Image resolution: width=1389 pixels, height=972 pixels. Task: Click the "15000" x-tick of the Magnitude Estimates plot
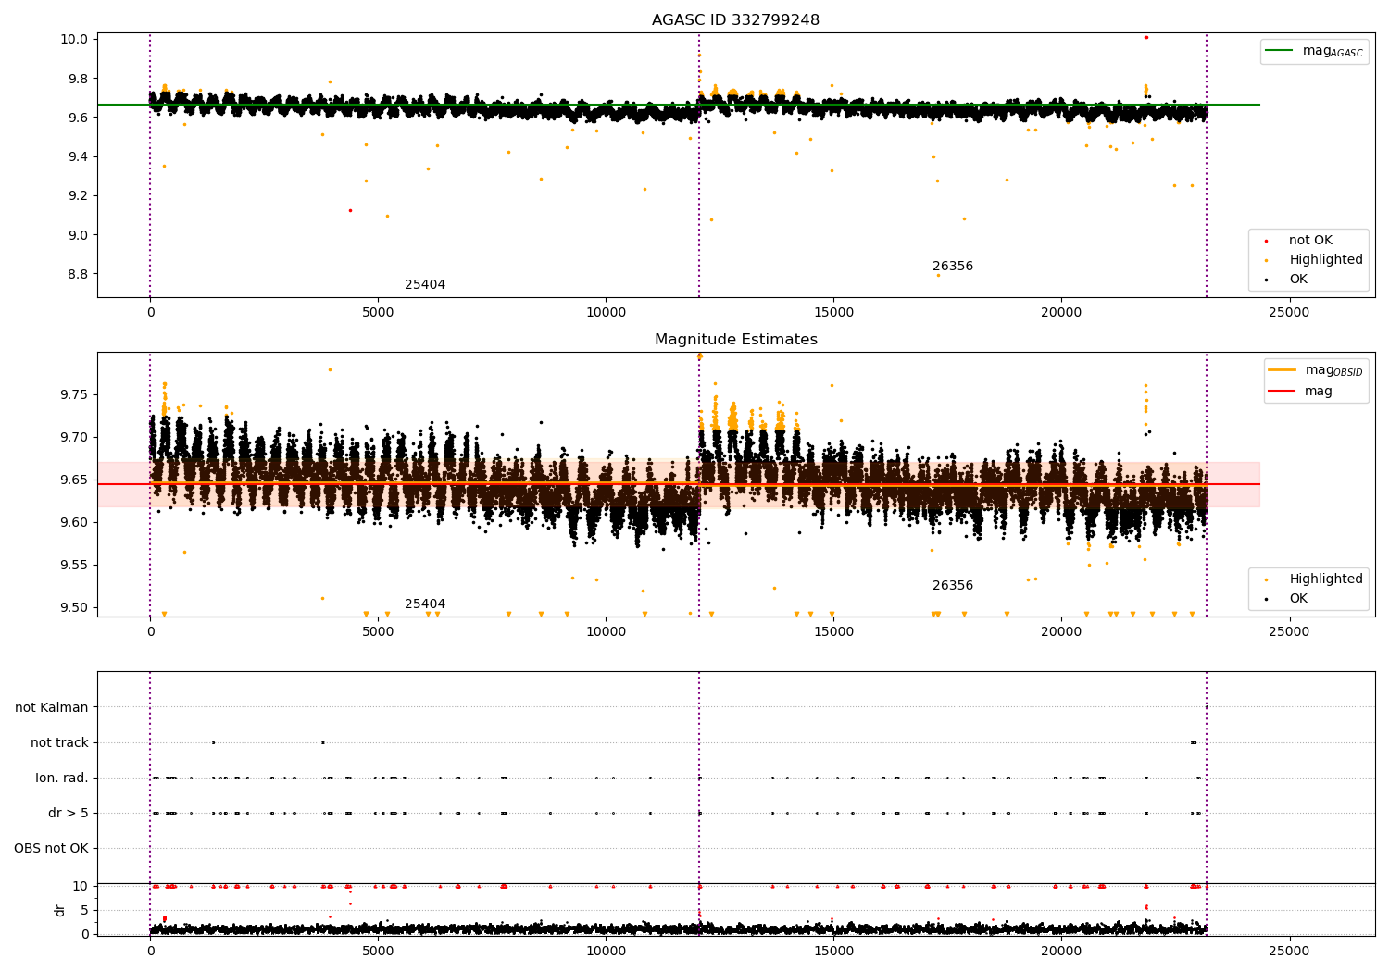(x=832, y=632)
